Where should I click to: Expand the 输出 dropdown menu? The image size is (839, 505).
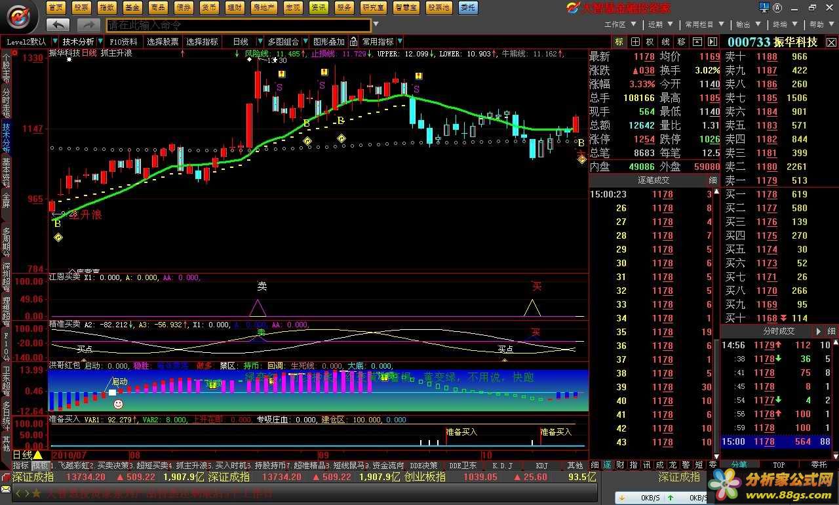point(748,24)
